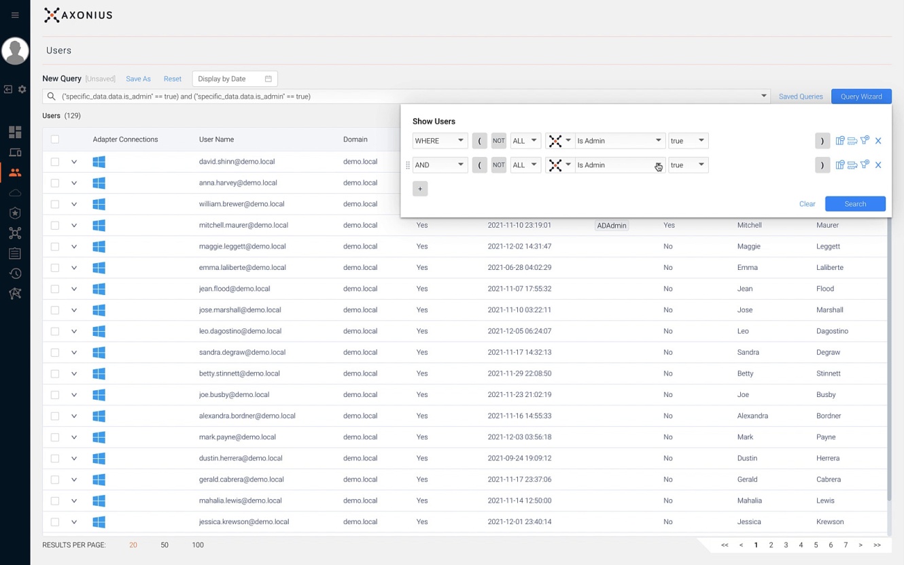This screenshot has height=565, width=904.
Task: Open the settings gear in sidebar
Action: point(22,89)
